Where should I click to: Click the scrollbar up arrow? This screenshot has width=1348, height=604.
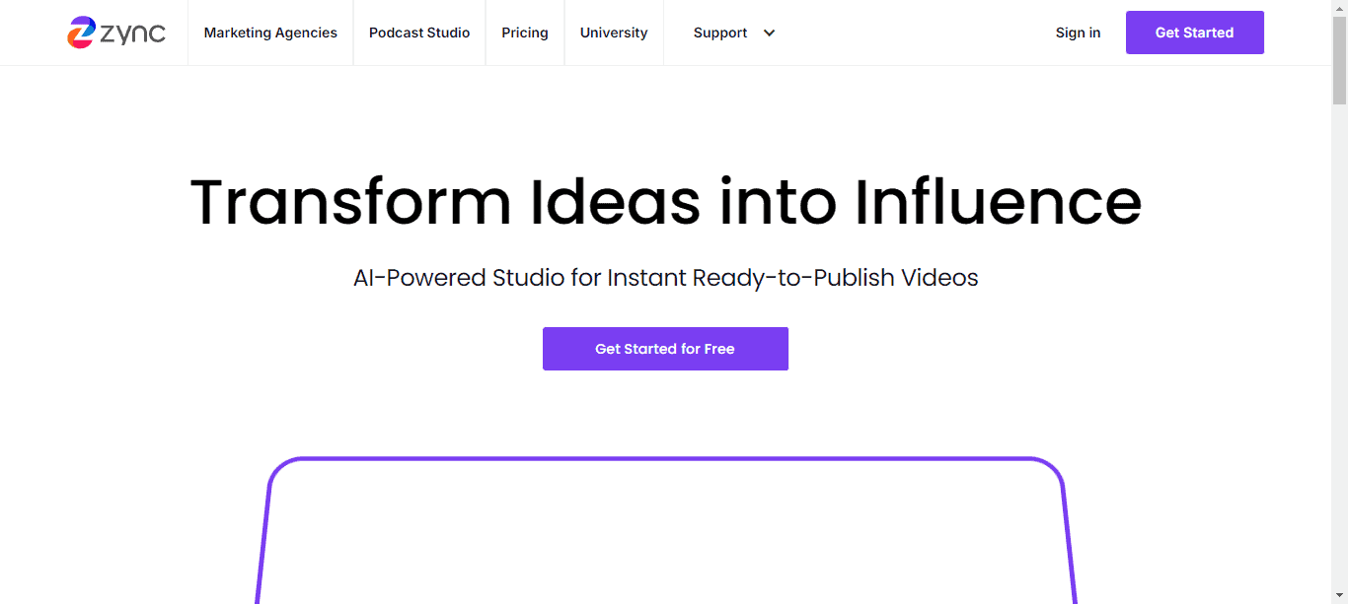click(x=1340, y=8)
